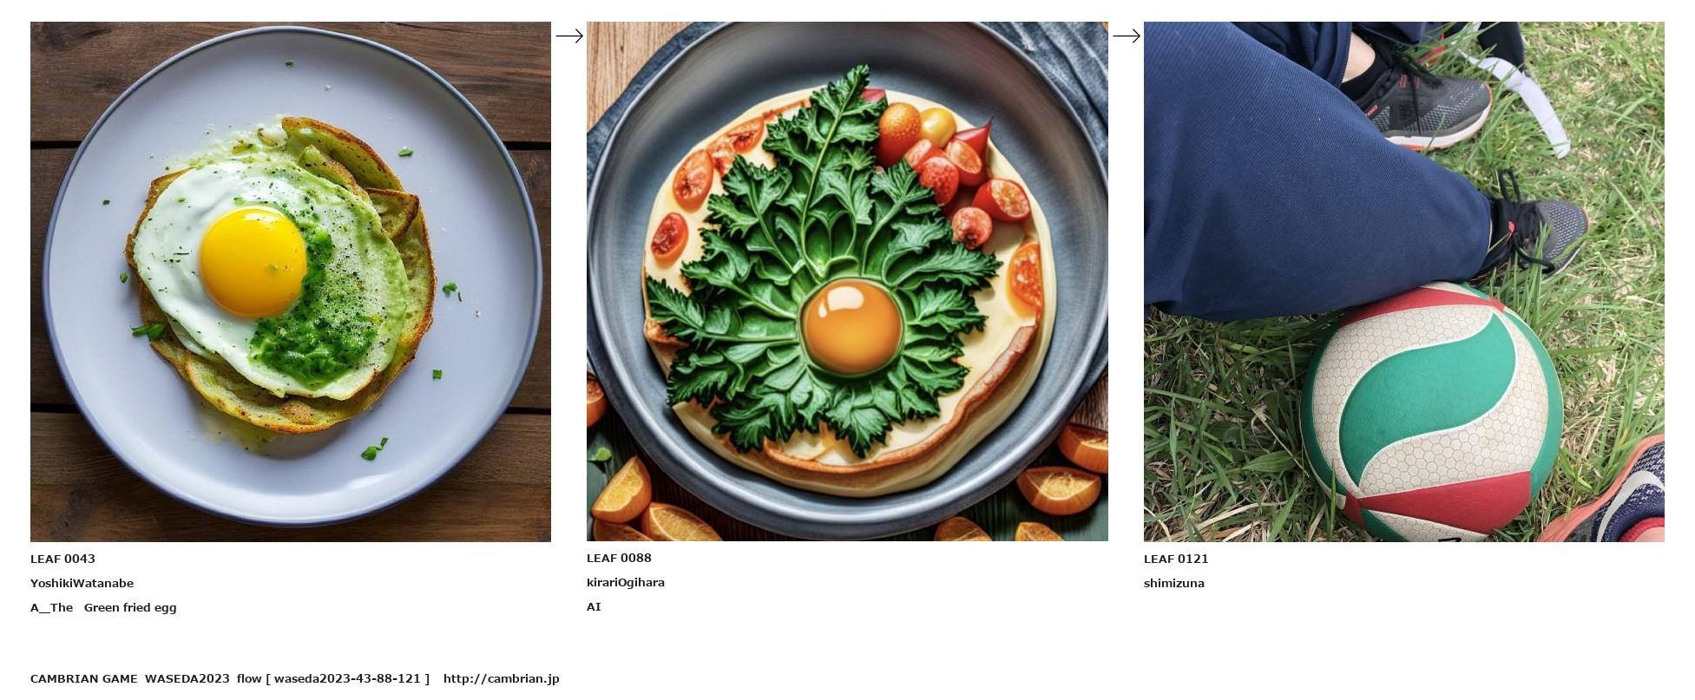Click the flow identifier waseda2023-43-88-121
Screen dimensions: 1695x700
(347, 678)
